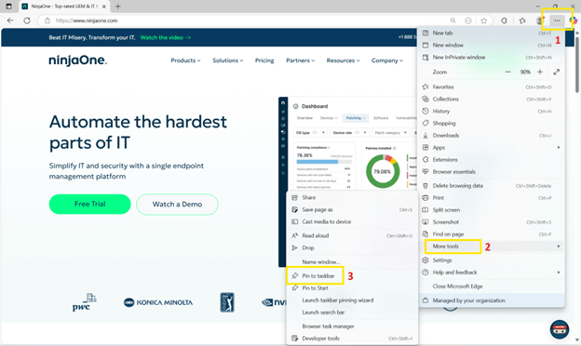Select Cast media to device
The width and height of the screenshot is (581, 346).
point(352,221)
